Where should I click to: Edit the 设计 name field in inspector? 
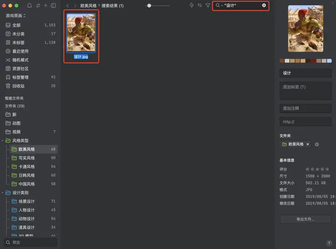pos(306,73)
